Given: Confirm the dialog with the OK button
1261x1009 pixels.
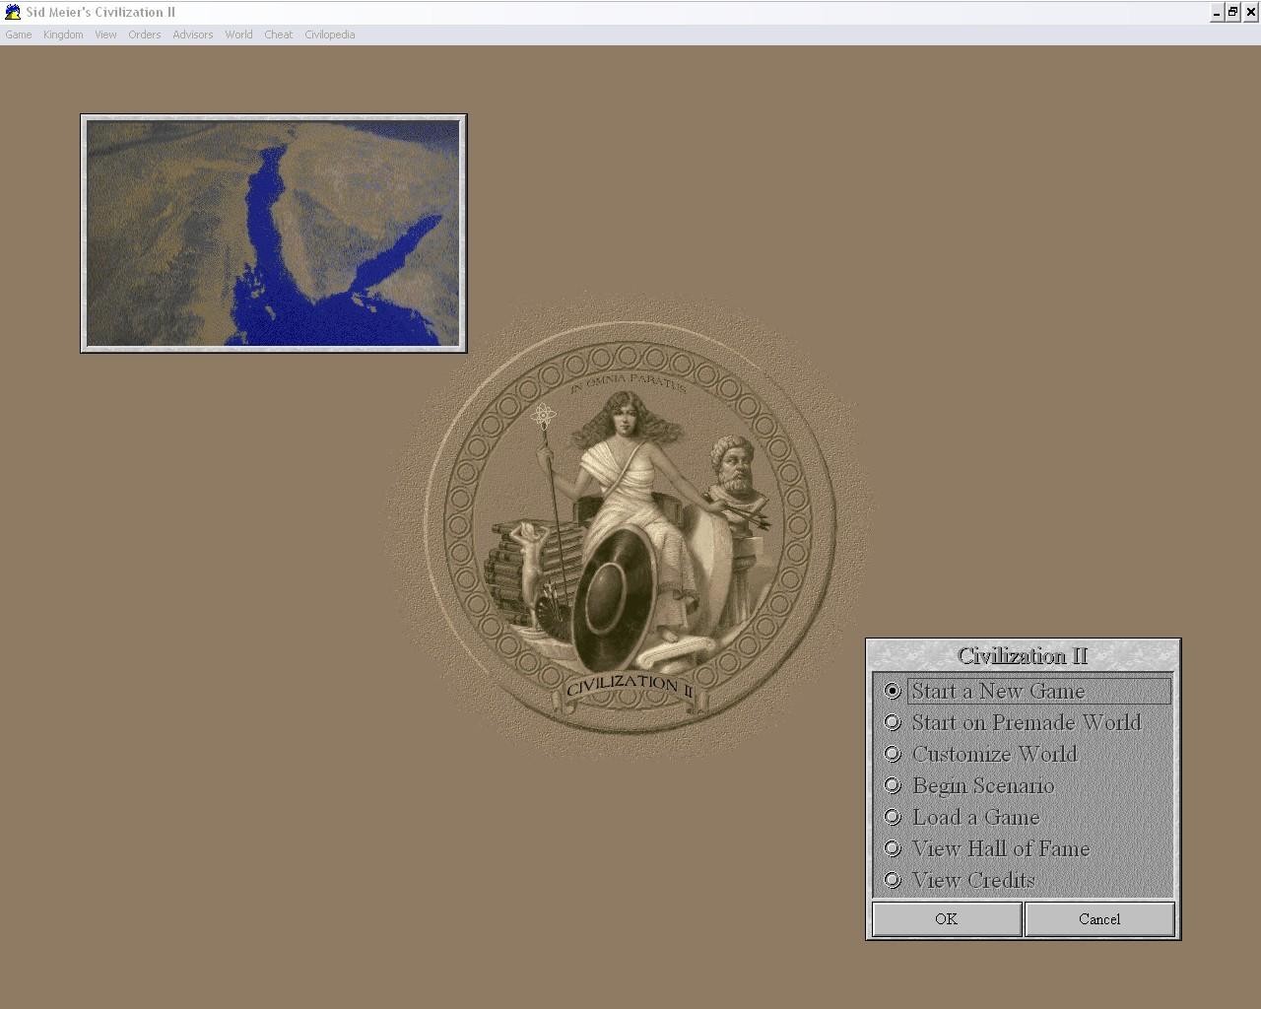Looking at the screenshot, I should [947, 918].
